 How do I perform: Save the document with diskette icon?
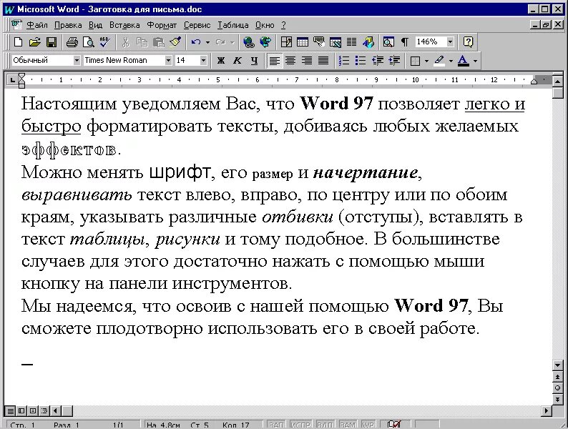click(52, 42)
